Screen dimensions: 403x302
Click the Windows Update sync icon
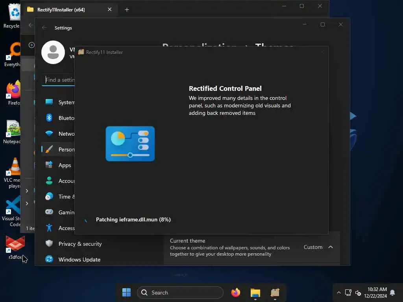(49, 259)
